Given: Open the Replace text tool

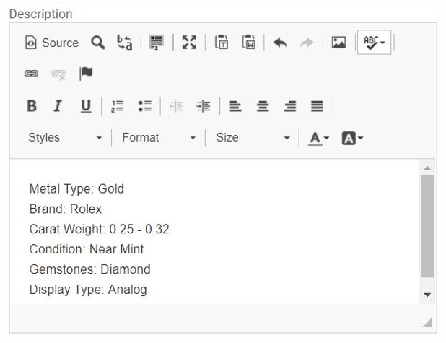Looking at the screenshot, I should pyautogui.click(x=125, y=43).
